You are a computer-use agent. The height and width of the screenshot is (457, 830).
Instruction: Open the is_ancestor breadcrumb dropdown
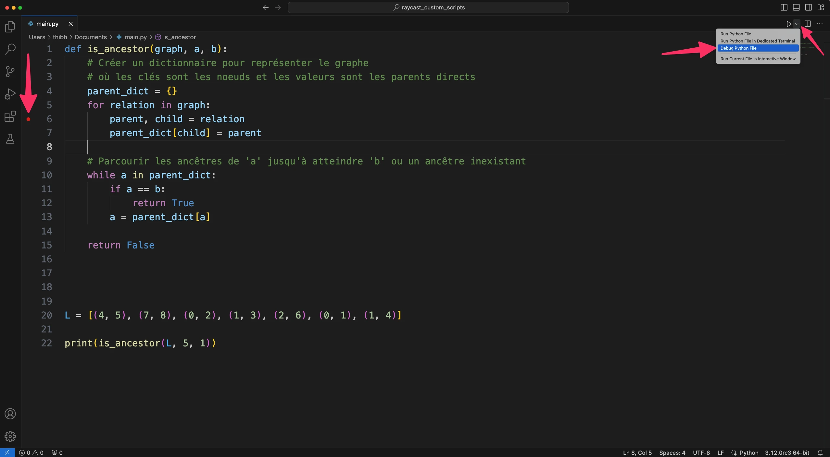(179, 37)
